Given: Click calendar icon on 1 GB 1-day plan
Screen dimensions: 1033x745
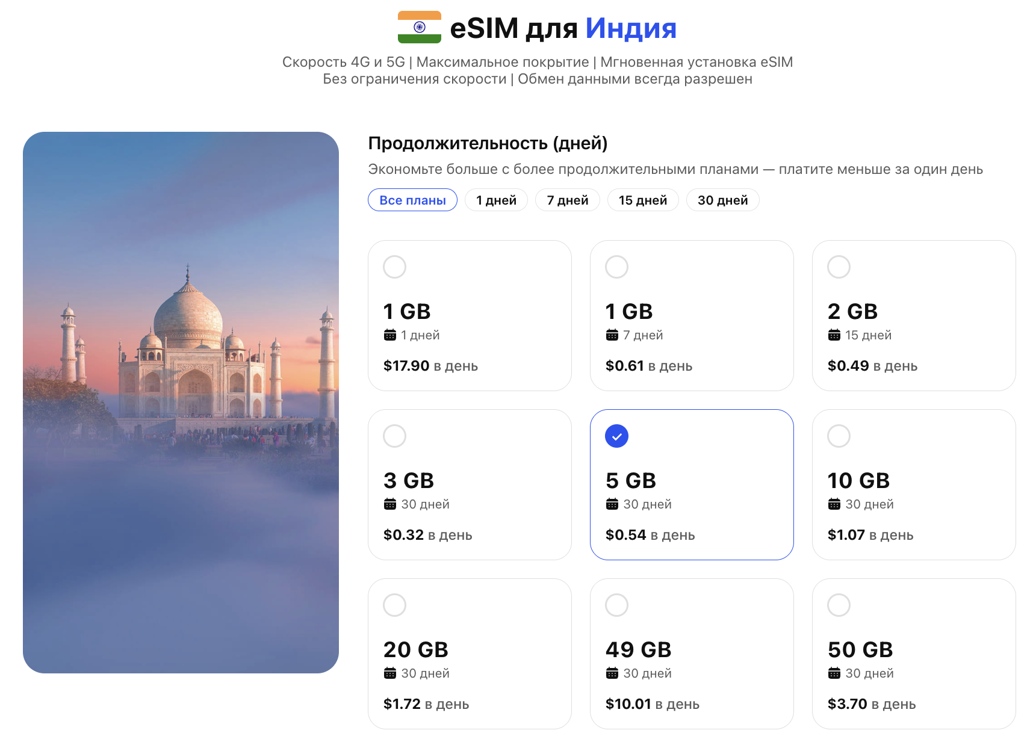Looking at the screenshot, I should point(390,335).
